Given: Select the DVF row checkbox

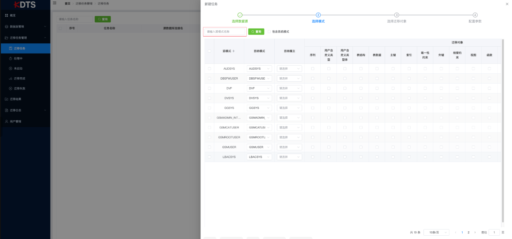Looking at the screenshot, I should pyautogui.click(x=210, y=88).
